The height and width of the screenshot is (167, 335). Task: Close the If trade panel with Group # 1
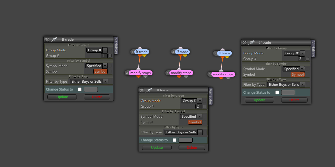[47, 40]
